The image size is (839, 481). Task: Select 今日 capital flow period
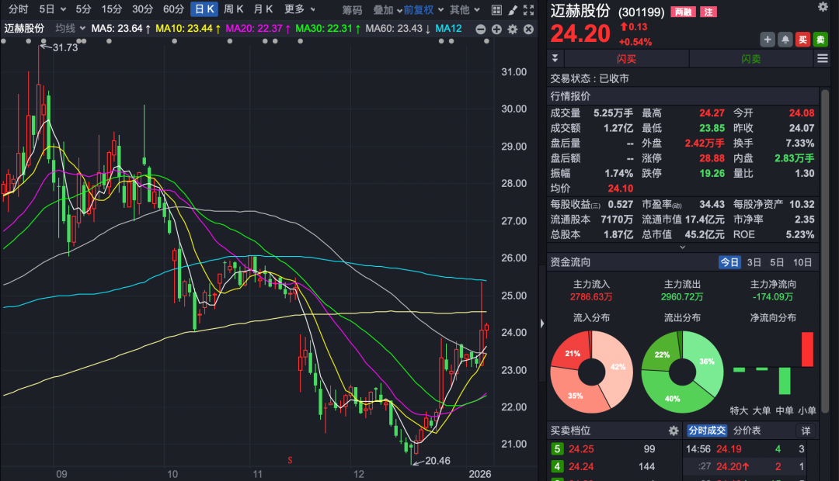729,262
